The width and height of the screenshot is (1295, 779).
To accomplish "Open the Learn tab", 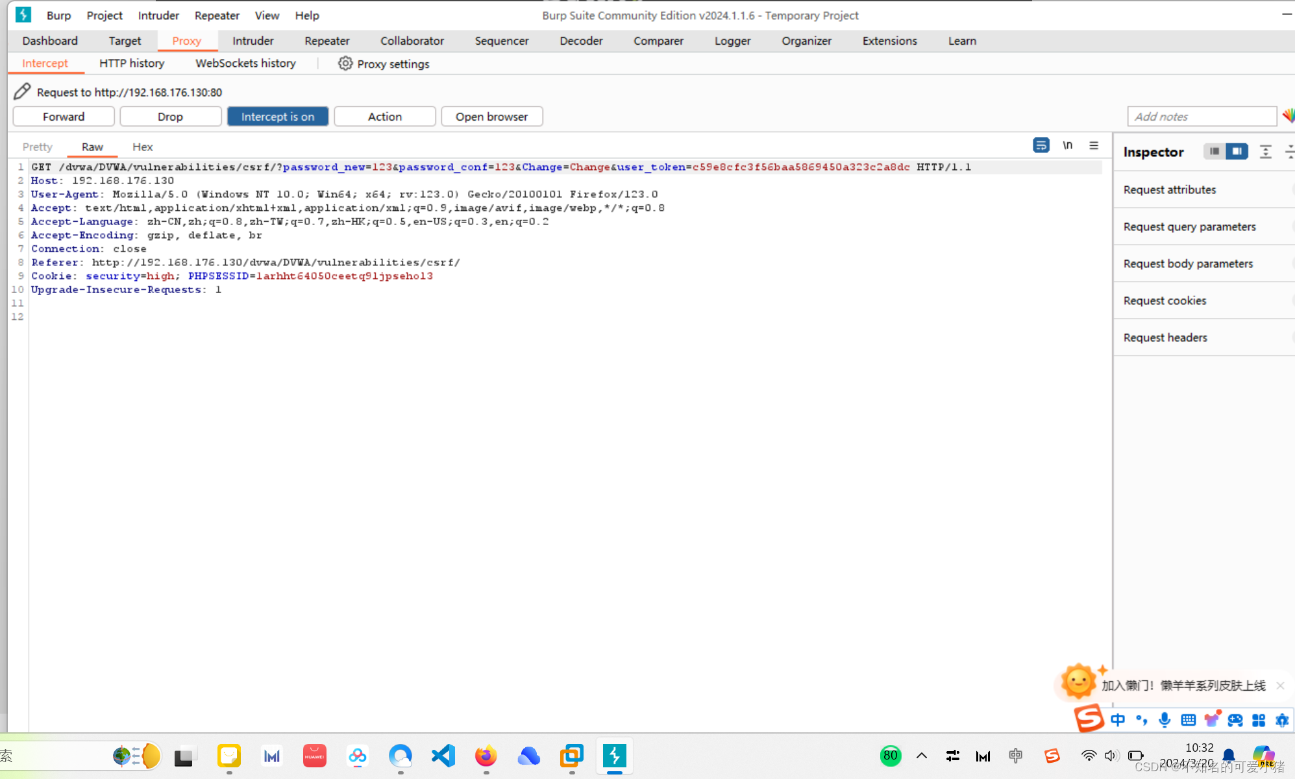I will pos(962,40).
